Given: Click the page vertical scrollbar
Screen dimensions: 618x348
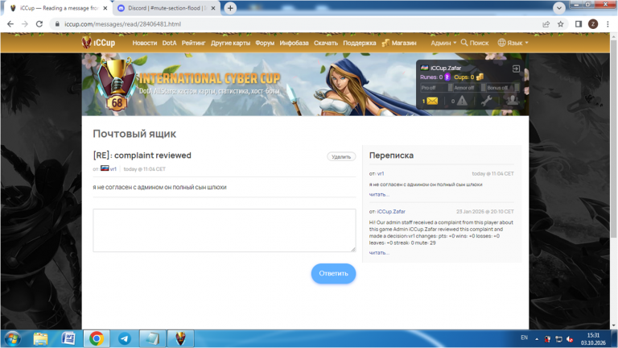Looking at the screenshot, I should (613, 138).
